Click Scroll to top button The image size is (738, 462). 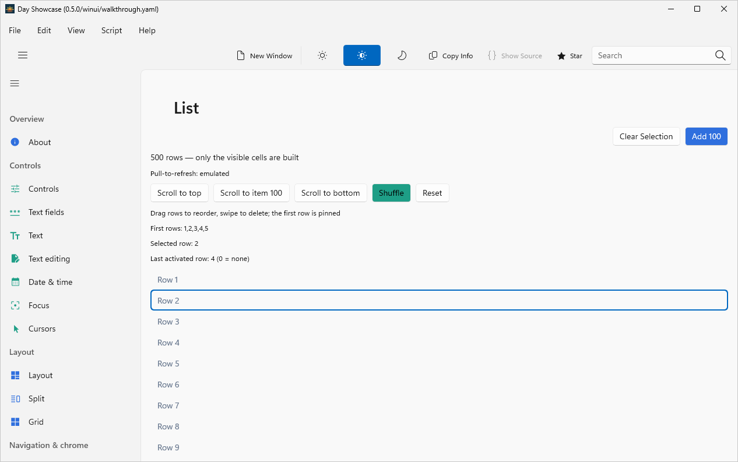tap(179, 193)
